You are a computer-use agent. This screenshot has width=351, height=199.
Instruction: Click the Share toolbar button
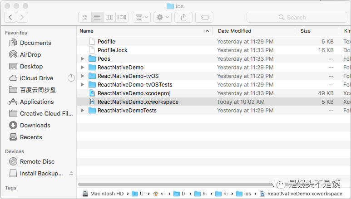(183, 17)
